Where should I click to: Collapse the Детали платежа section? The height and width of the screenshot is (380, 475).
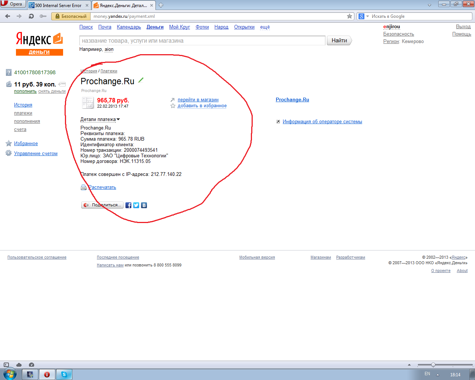(100, 119)
